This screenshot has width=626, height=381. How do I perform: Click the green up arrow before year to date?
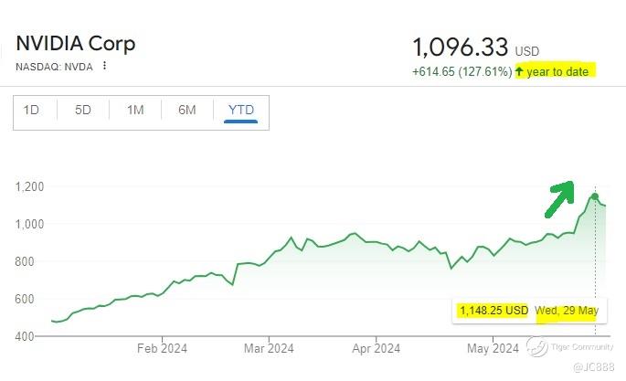pyautogui.click(x=519, y=71)
